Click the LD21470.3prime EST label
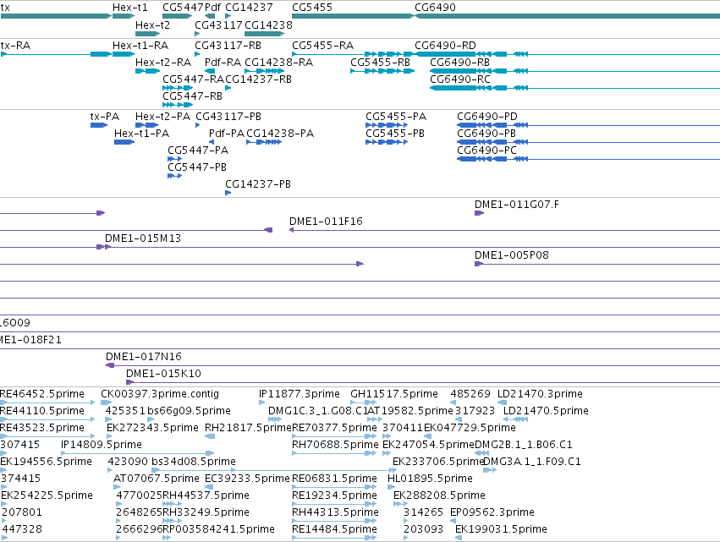720x542 pixels. coord(540,394)
